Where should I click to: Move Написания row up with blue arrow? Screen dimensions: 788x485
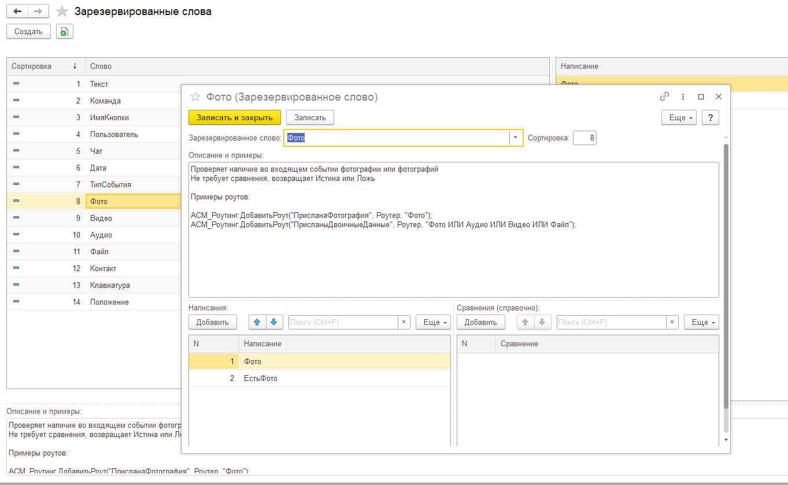[258, 322]
